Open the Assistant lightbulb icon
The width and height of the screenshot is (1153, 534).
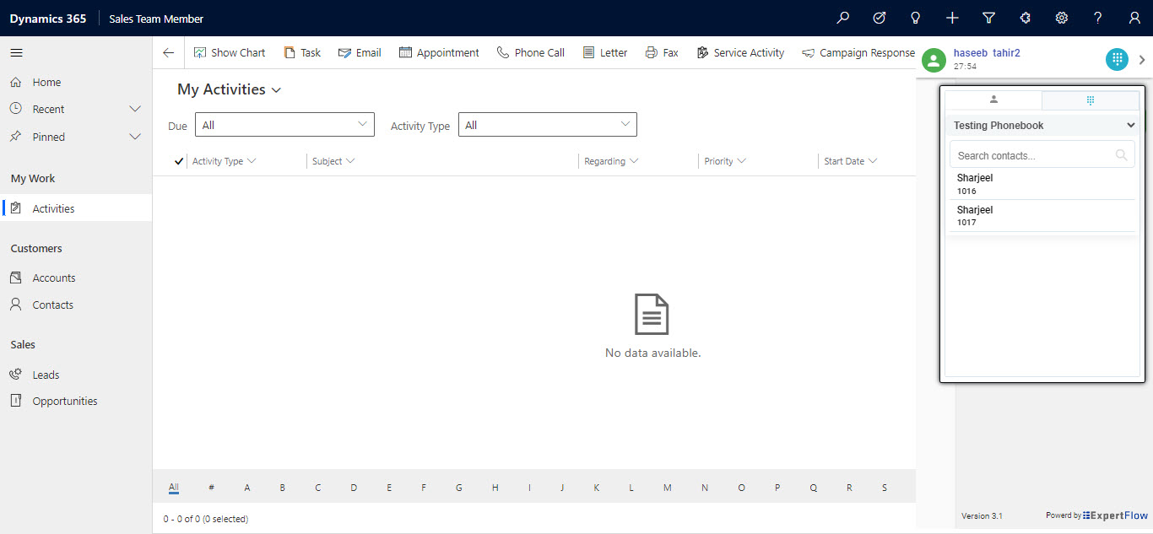(915, 18)
